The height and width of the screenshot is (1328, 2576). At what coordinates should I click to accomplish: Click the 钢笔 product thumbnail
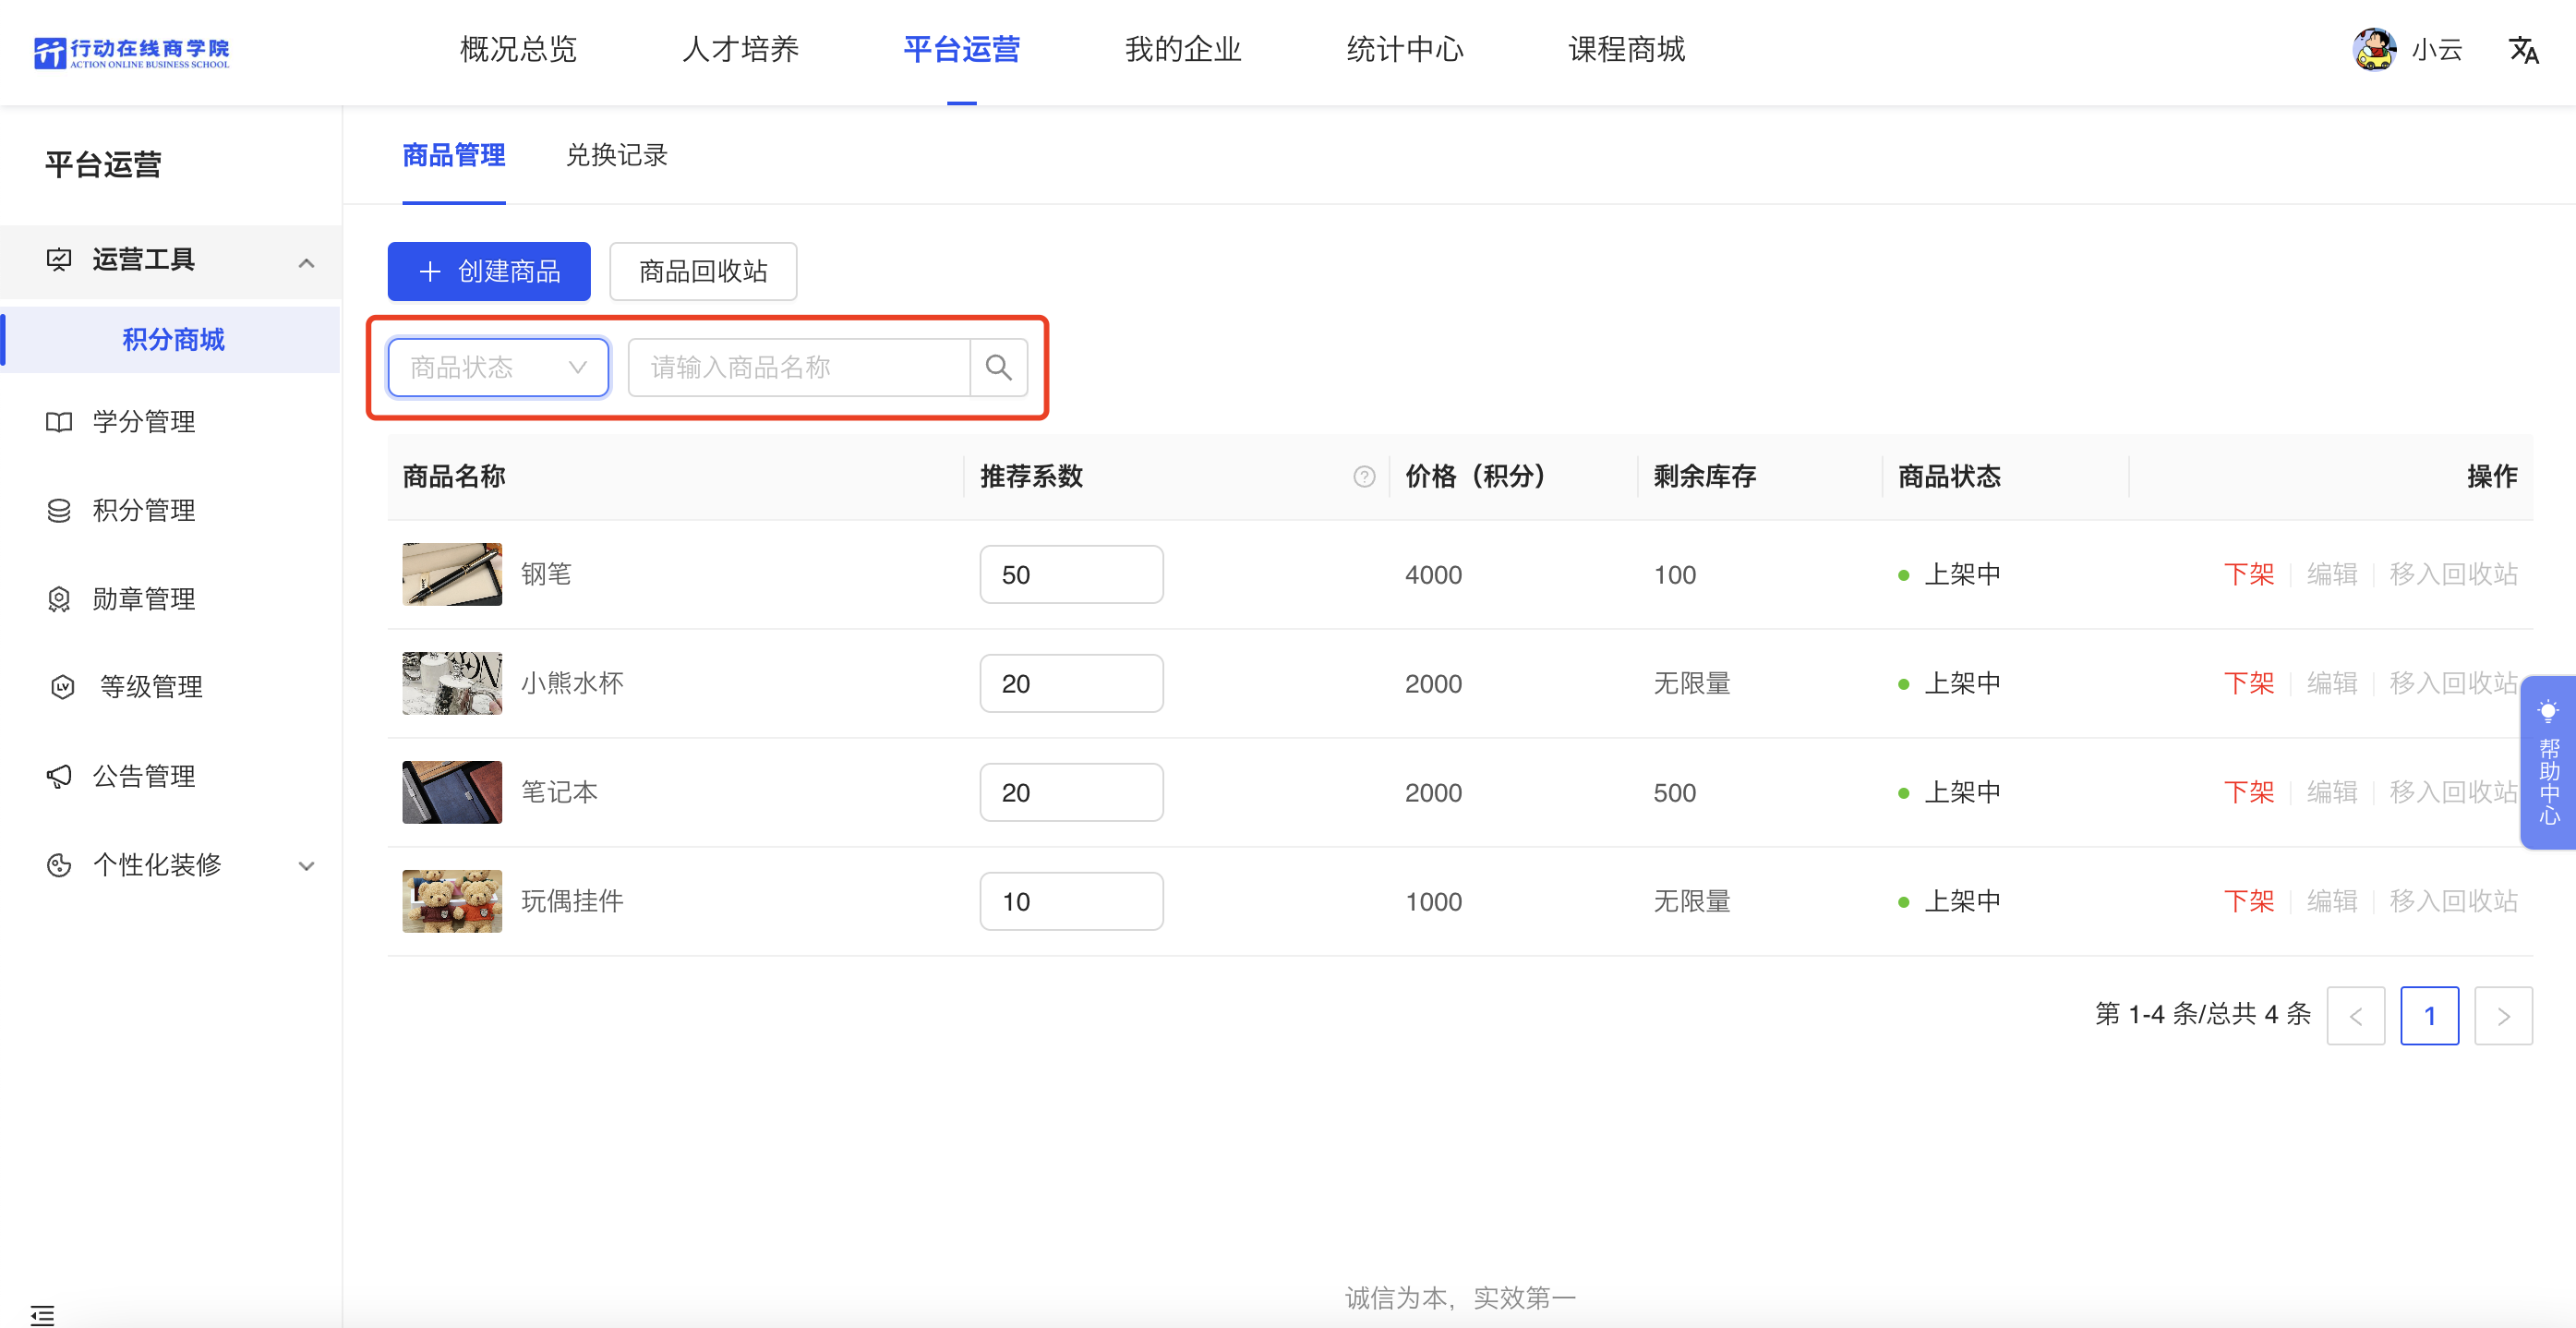(452, 574)
